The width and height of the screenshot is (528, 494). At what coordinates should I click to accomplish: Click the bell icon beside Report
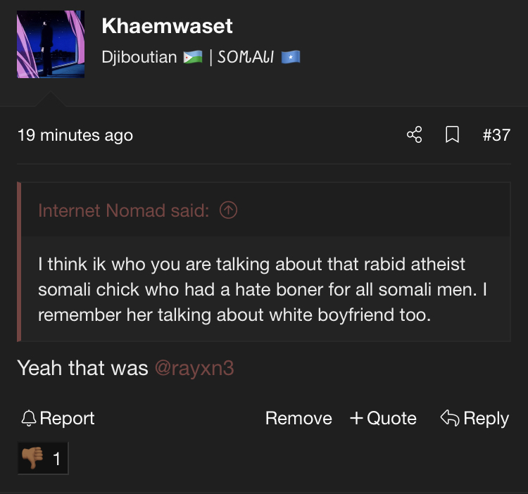(29, 419)
